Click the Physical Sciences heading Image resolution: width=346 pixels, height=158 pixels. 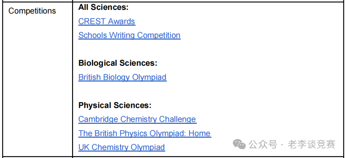tap(115, 105)
